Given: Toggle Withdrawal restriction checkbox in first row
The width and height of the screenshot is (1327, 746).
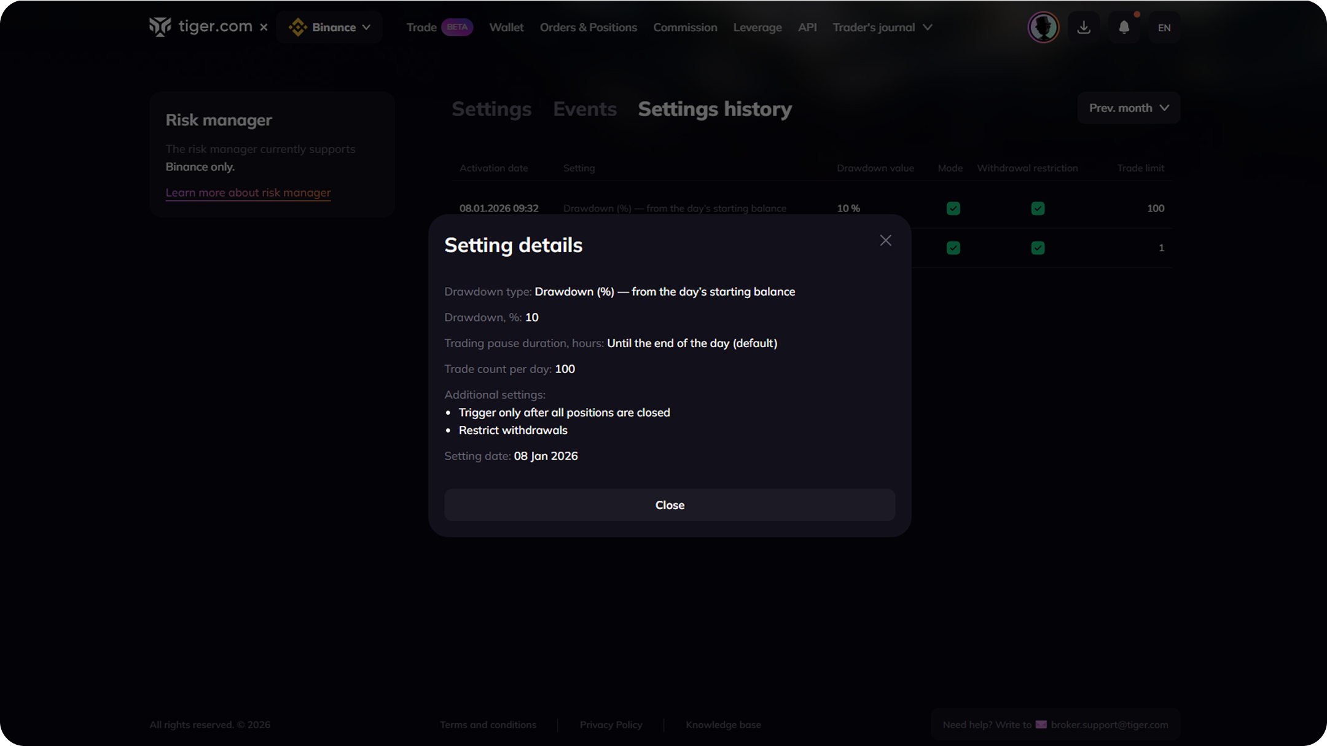Looking at the screenshot, I should pyautogui.click(x=1038, y=208).
